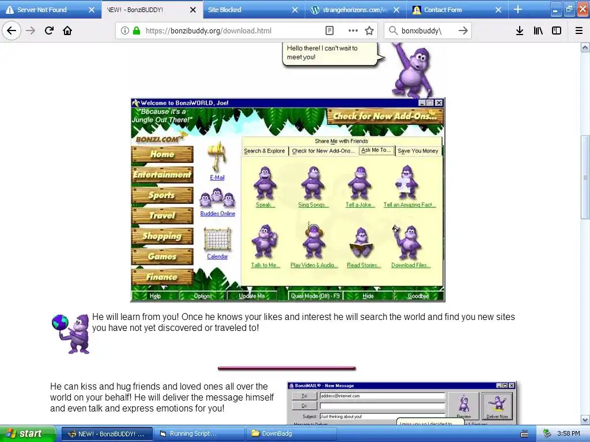
Task: Click the Goodbye button in BonziWORLD
Action: (x=418, y=296)
